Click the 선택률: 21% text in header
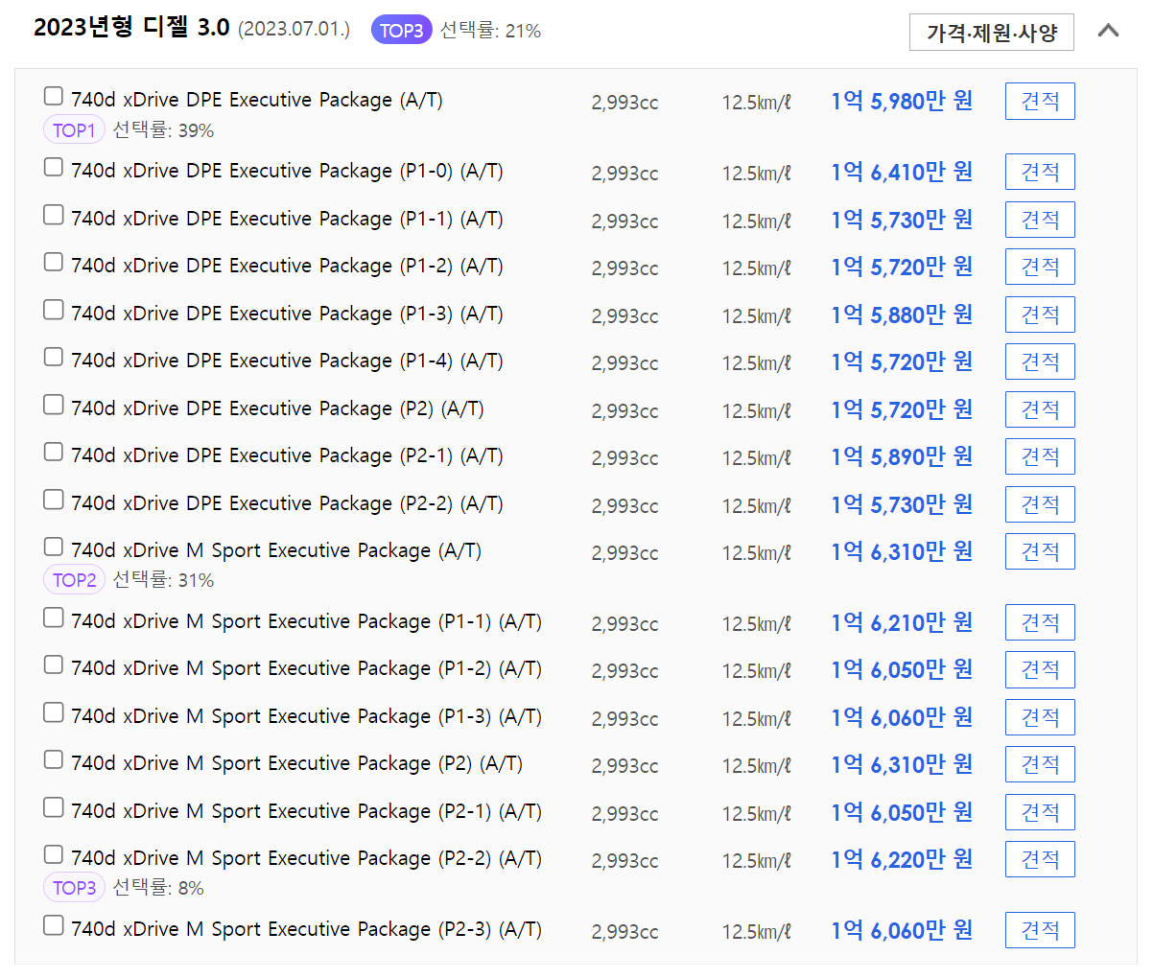 point(490,31)
